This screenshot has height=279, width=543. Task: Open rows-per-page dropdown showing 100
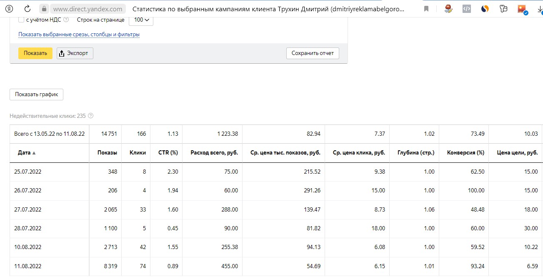tap(141, 20)
